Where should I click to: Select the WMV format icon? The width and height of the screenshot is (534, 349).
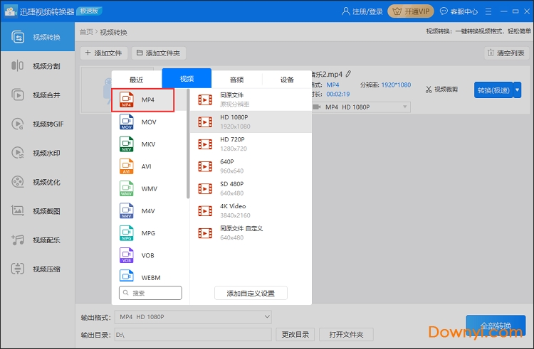pos(126,188)
